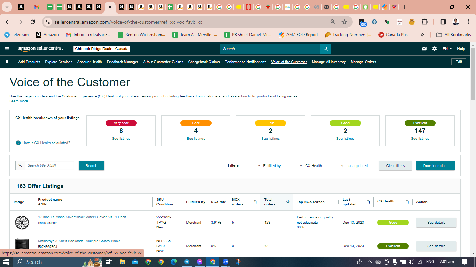Click the Edit button in the navigation bar
The height and width of the screenshot is (267, 476).
tap(459, 62)
